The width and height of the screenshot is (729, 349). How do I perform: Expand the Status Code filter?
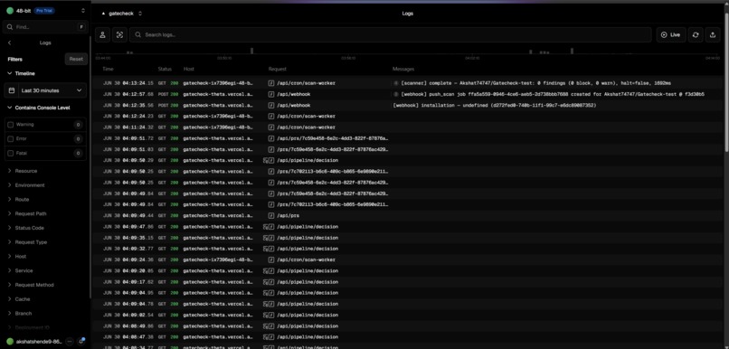point(25,228)
